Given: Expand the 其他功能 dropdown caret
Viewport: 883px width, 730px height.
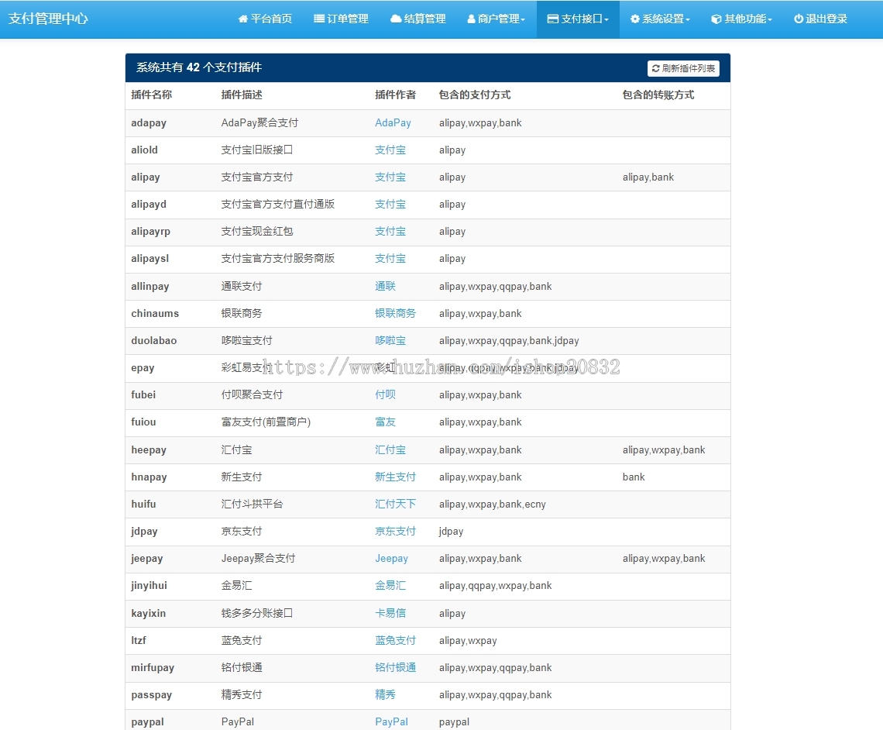Looking at the screenshot, I should pyautogui.click(x=769, y=19).
